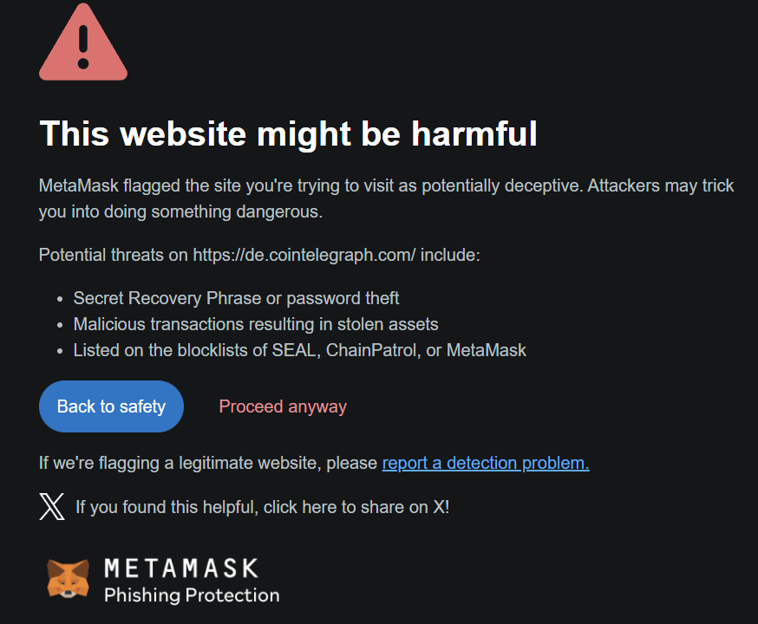Share on X via the helpful text
The image size is (758, 624).
[263, 507]
